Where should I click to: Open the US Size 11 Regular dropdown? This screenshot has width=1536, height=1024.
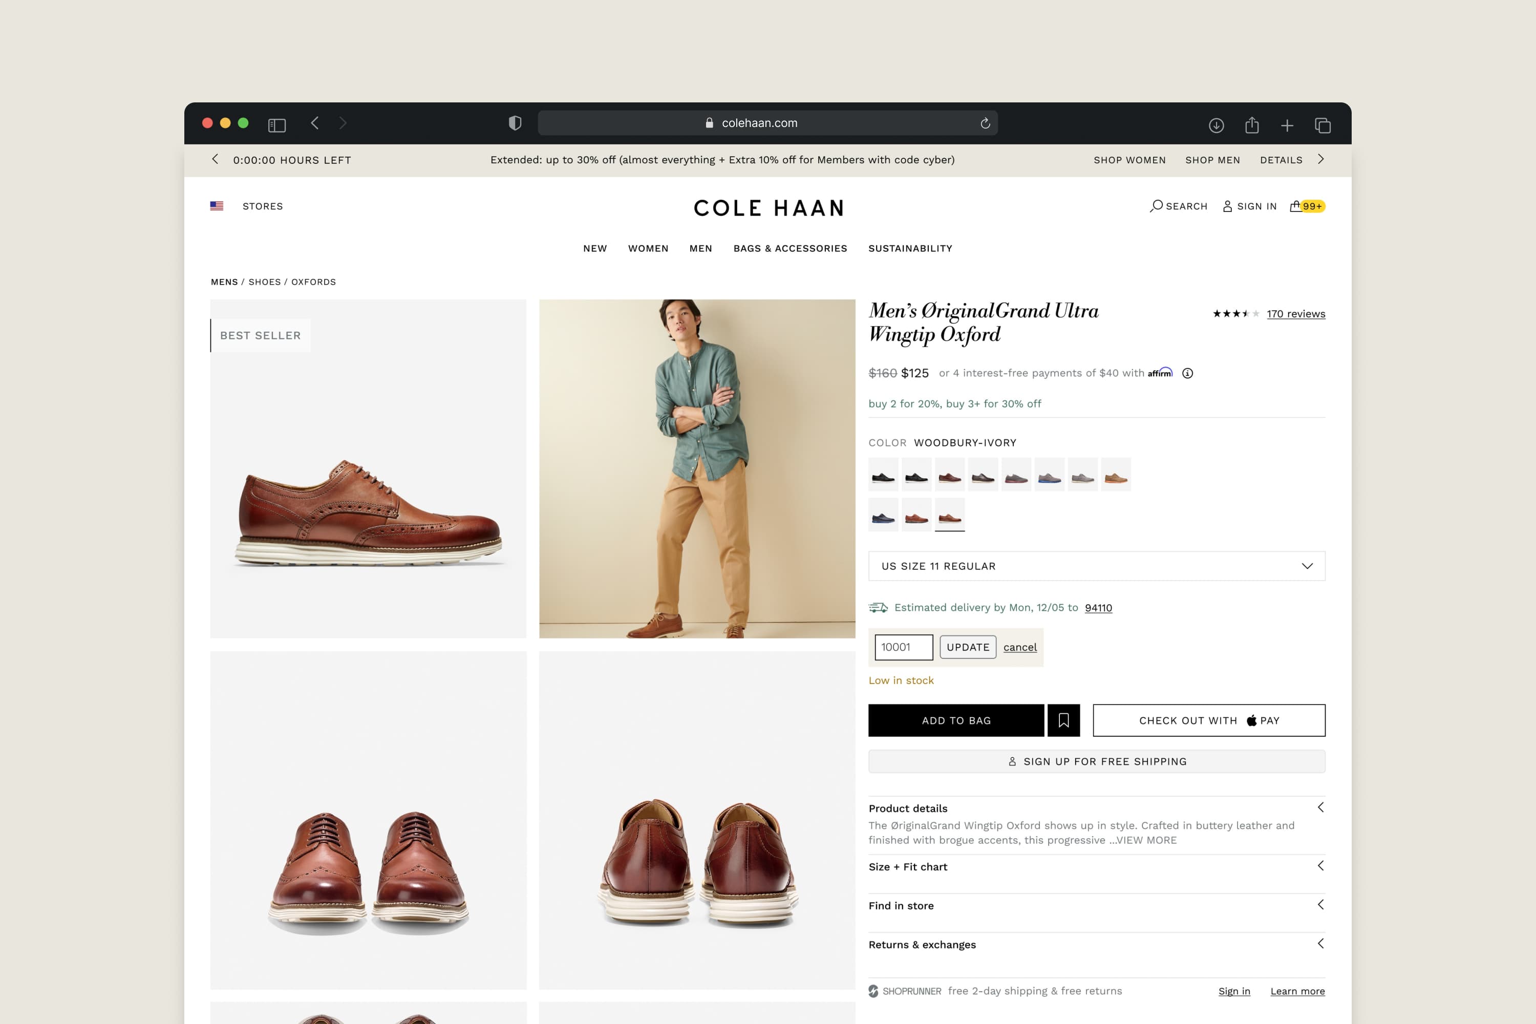click(1097, 566)
